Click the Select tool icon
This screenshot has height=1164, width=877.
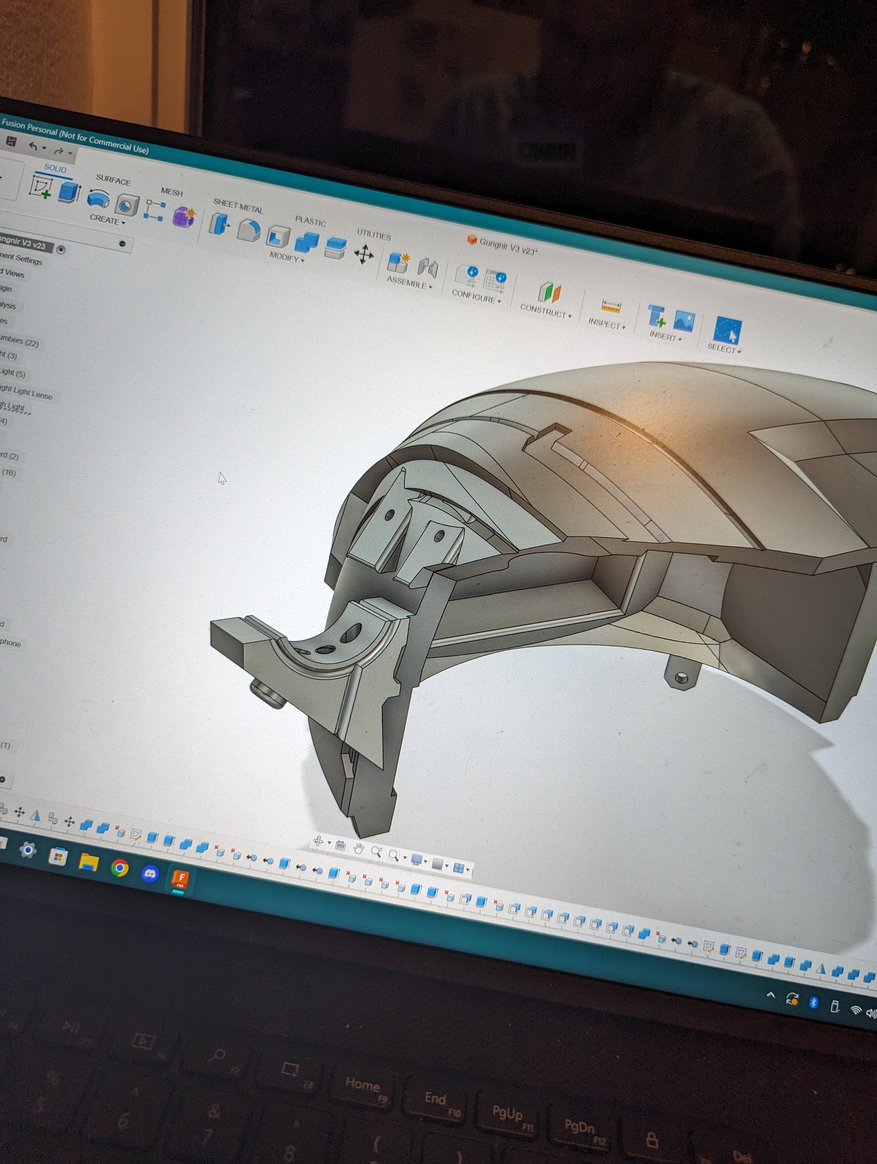(727, 330)
